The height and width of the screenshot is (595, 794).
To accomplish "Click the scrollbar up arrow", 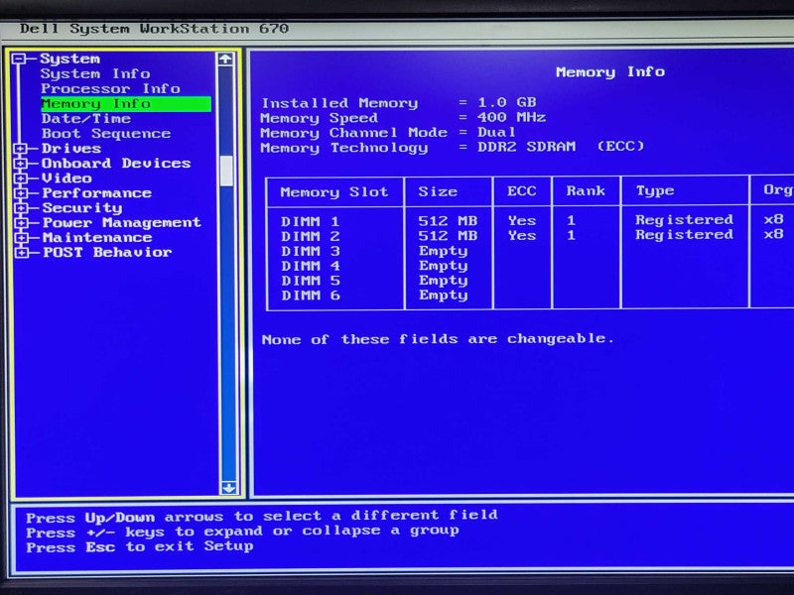I will [x=225, y=59].
